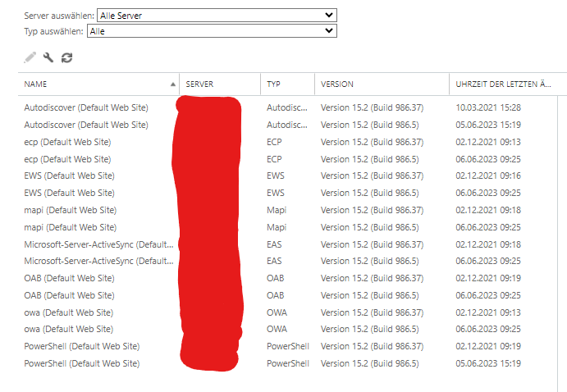This screenshot has height=392, width=567.
Task: Select OAB row with Build 986.5
Action: (287, 295)
